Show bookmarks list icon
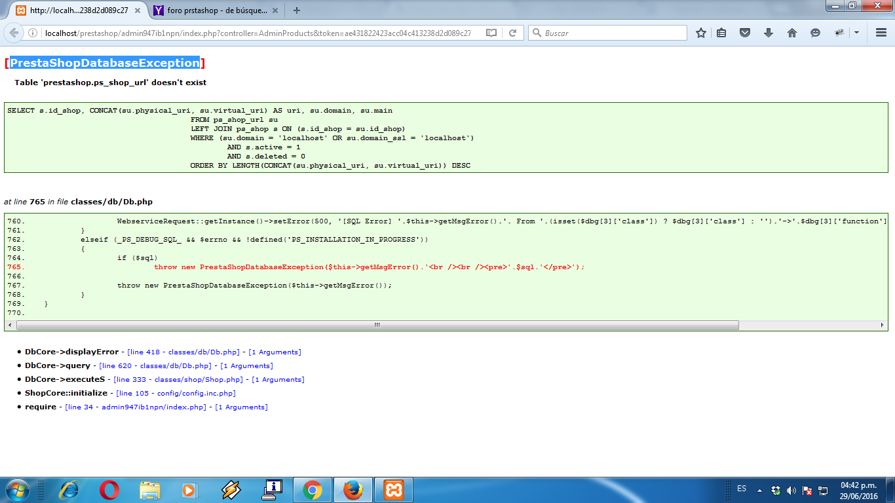Image resolution: width=895 pixels, height=503 pixels. (x=721, y=33)
